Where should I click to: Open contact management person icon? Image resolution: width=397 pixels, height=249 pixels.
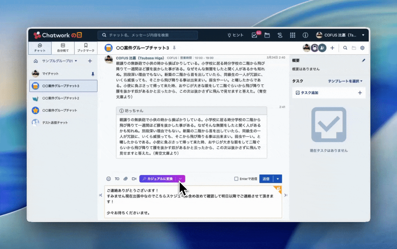[280, 35]
